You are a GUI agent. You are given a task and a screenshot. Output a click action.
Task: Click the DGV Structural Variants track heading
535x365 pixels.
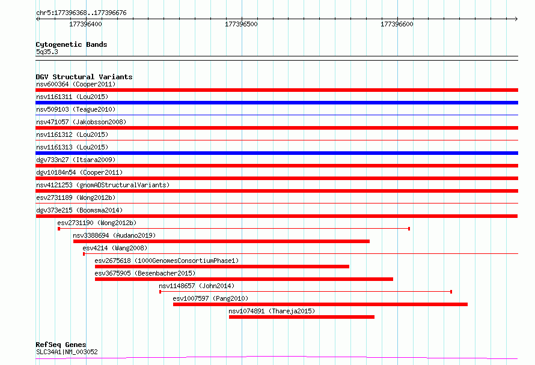tap(84, 77)
